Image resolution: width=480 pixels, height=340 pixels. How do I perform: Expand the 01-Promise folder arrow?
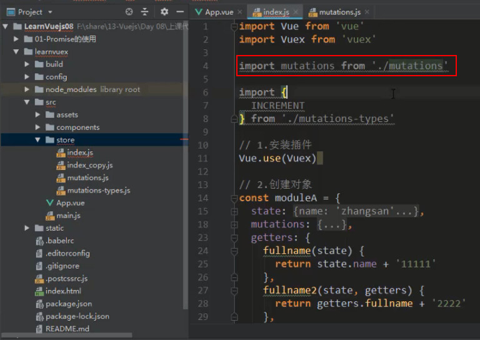click(x=16, y=39)
